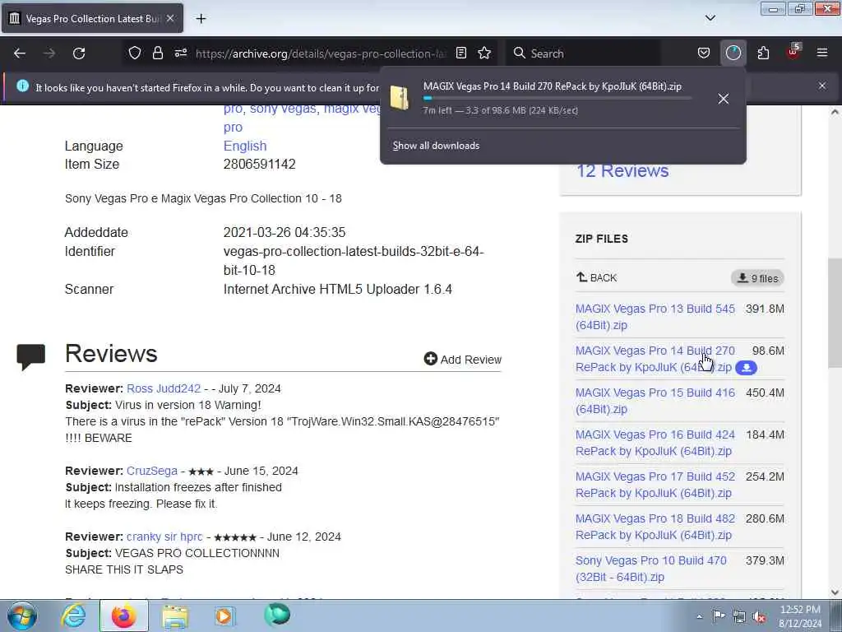Click the speech bubble Reviews icon
The image size is (842, 632).
pyautogui.click(x=30, y=357)
